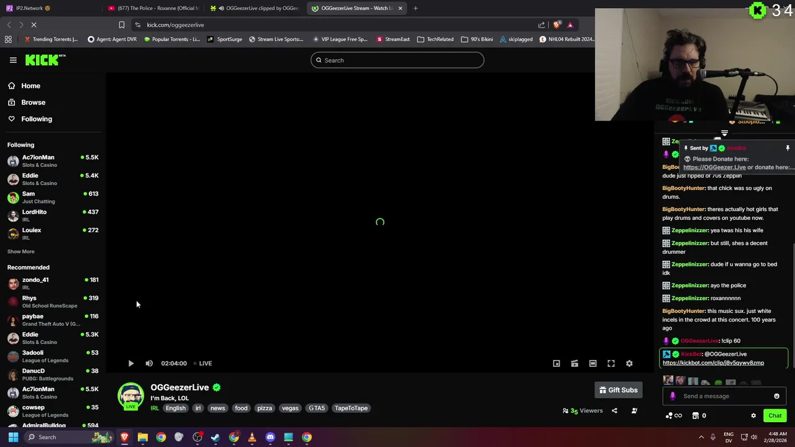Open 90's Bikini bookmarks folder
Viewport: 795px width, 447px height.
477,39
